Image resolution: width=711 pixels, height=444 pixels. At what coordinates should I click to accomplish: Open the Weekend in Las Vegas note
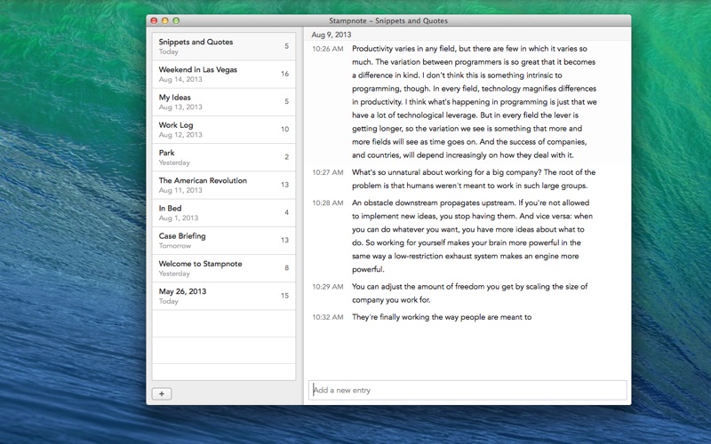pos(224,75)
